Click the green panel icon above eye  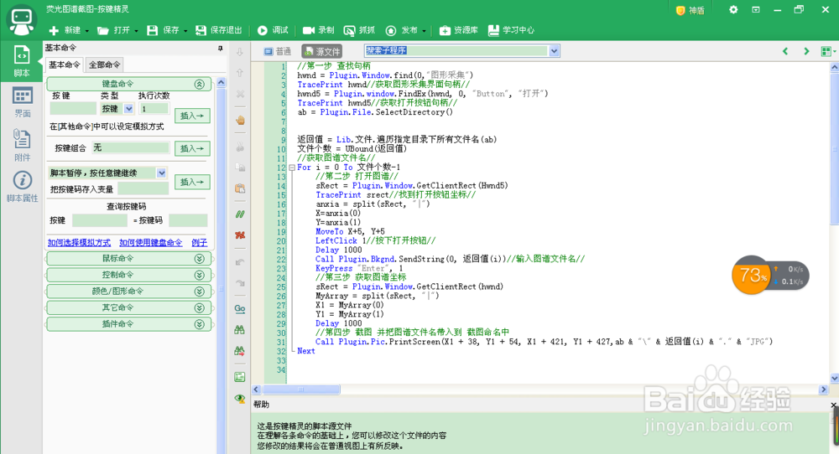point(240,377)
